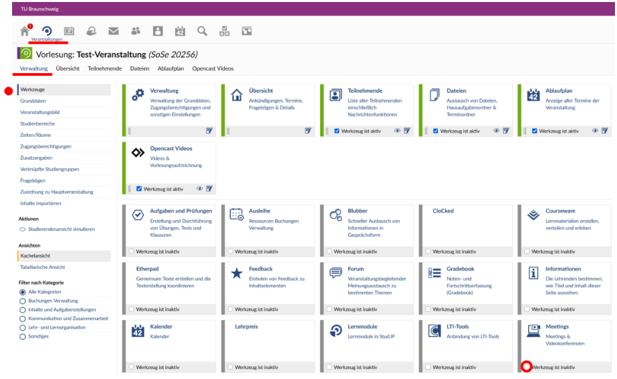Edit the Dateien tile via its note icon
Screen dimensions: 617x379
pyautogui.click(x=506, y=131)
